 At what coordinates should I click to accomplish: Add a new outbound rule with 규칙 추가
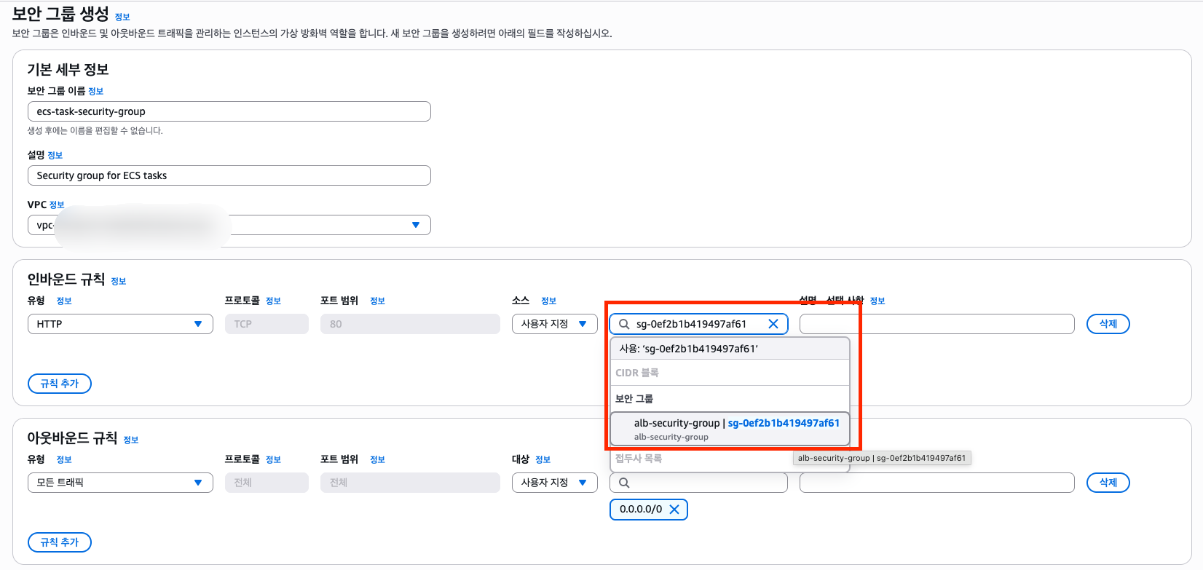pyautogui.click(x=60, y=542)
